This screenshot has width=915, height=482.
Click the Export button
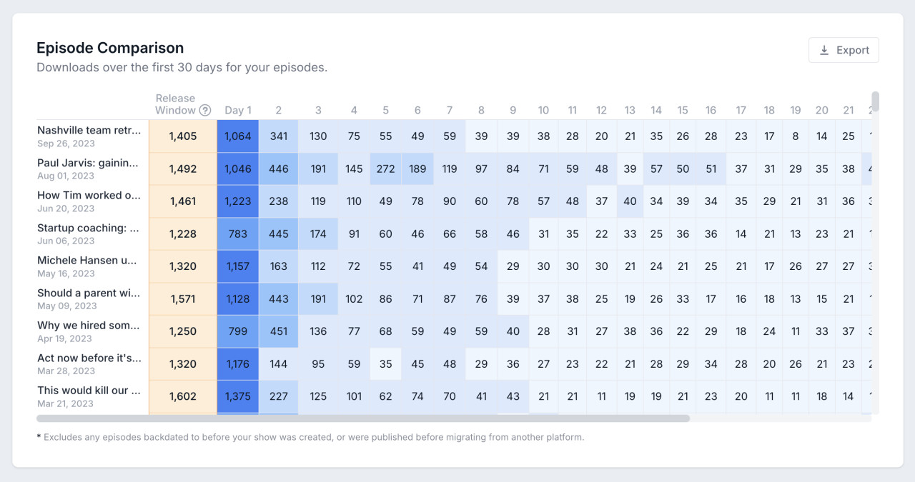coord(844,50)
